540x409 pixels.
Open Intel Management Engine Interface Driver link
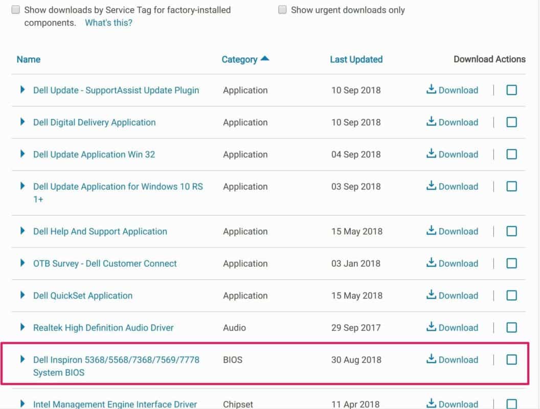115,404
